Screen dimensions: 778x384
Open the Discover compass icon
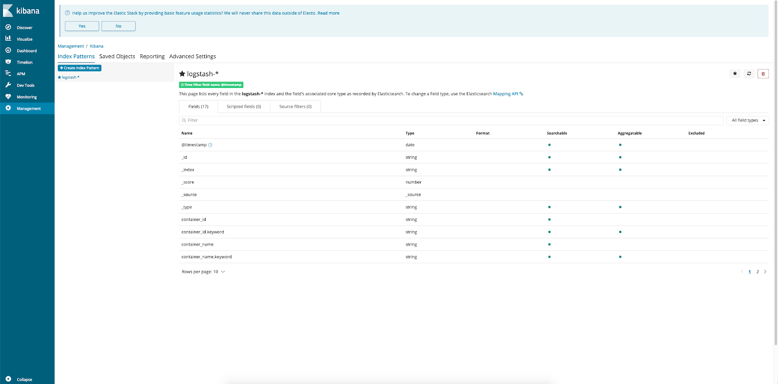click(8, 27)
